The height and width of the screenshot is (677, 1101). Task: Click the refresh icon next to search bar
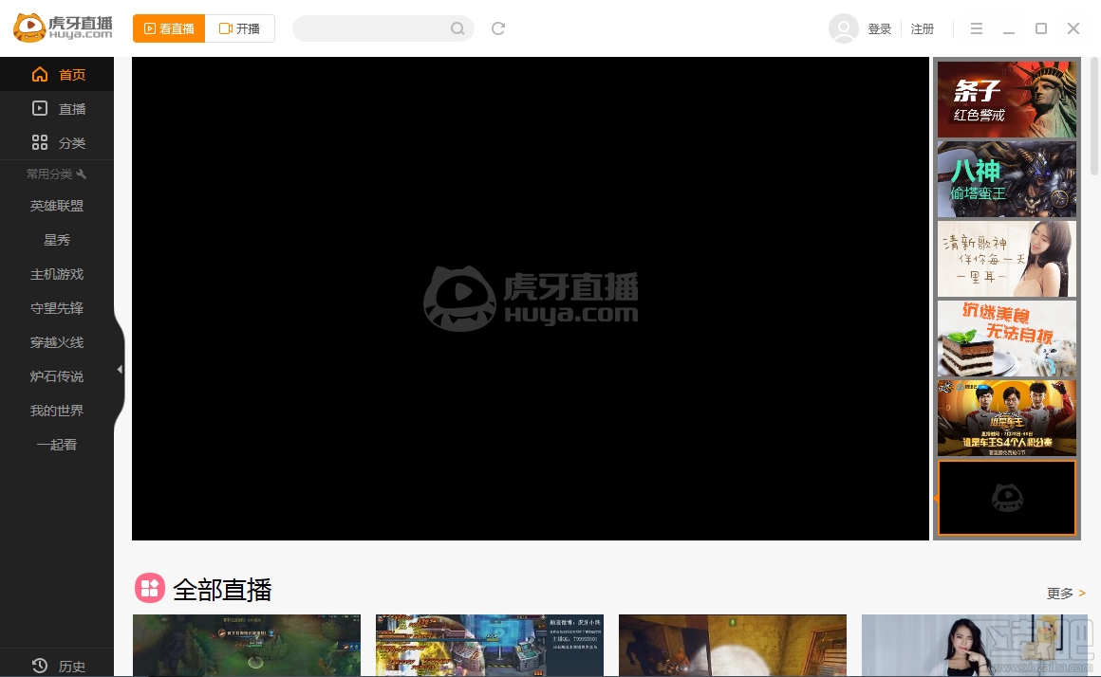(x=497, y=28)
